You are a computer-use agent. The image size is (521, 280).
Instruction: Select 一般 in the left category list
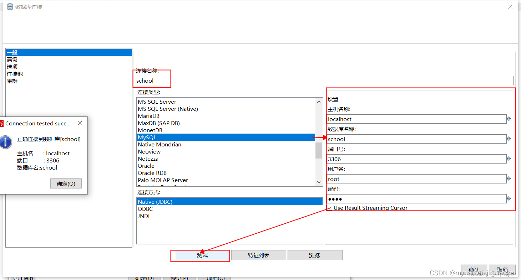[69, 52]
